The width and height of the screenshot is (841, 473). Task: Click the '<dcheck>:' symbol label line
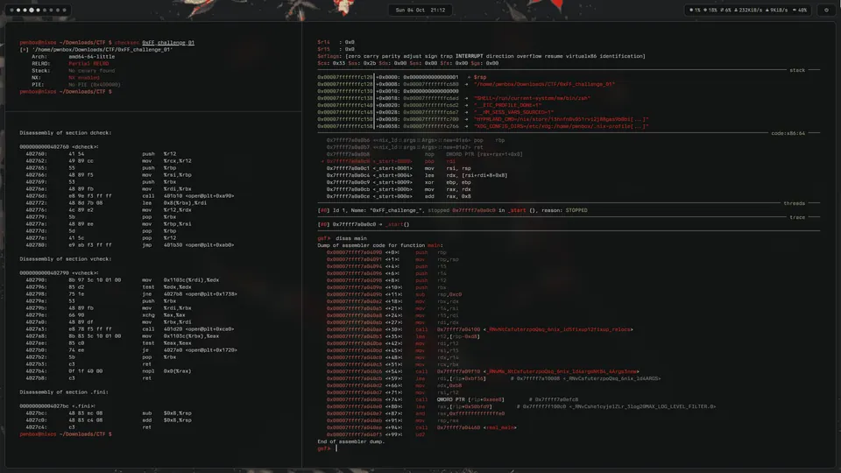pos(59,146)
